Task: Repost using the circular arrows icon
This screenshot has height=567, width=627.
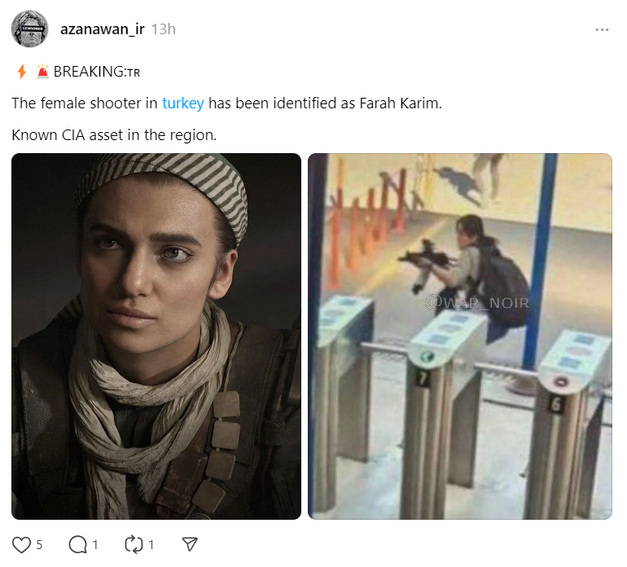Action: pos(134,544)
